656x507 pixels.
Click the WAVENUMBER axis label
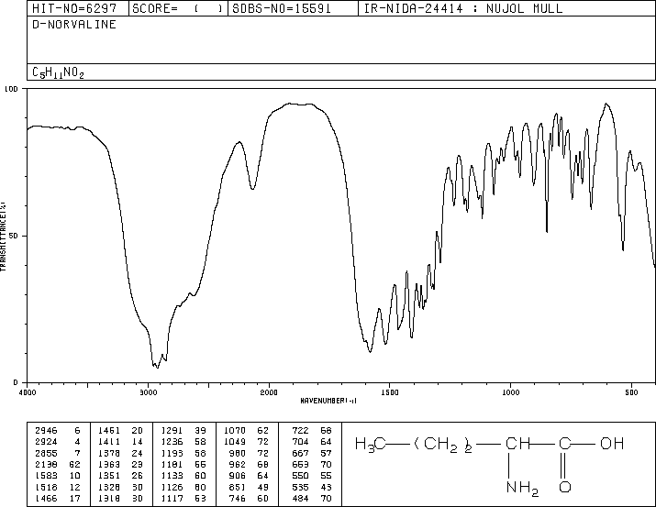click(328, 401)
